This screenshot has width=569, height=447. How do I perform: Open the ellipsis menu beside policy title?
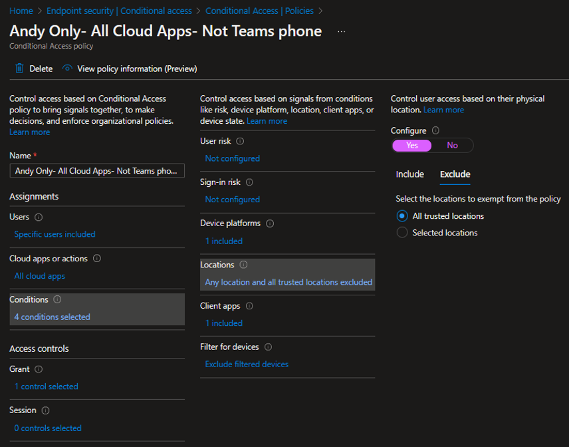(x=341, y=31)
